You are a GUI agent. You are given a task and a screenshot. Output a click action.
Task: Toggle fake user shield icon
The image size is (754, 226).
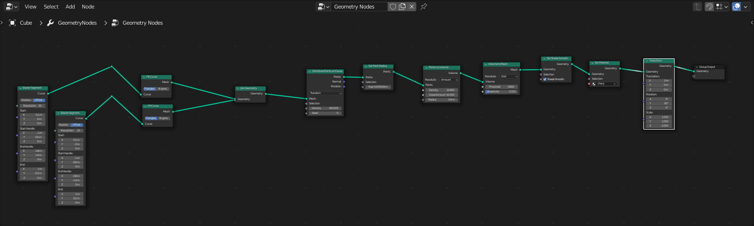click(393, 7)
